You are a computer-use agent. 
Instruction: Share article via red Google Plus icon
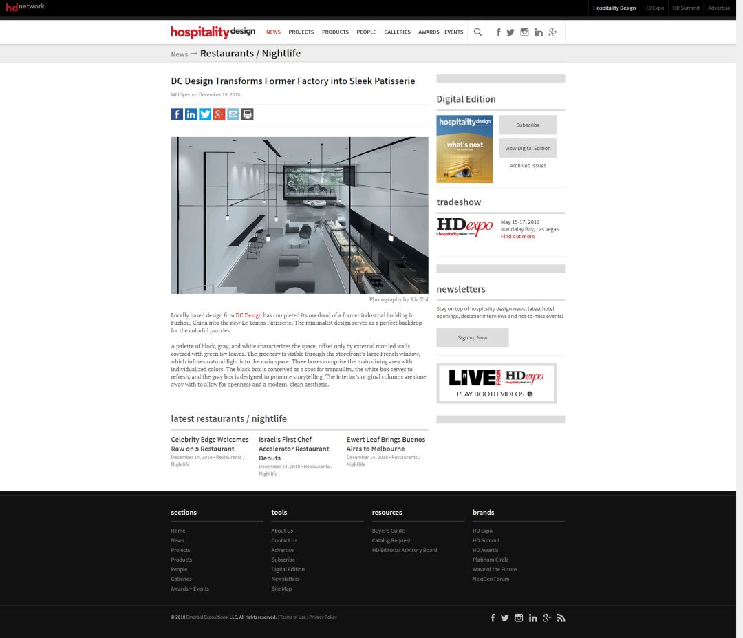click(219, 114)
